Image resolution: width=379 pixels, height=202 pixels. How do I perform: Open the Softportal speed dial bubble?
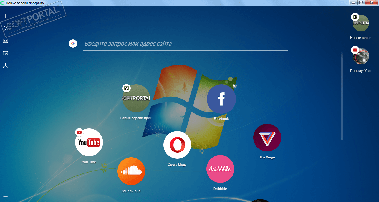136,98
